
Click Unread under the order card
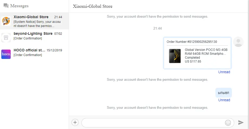pyautogui.click(x=224, y=72)
